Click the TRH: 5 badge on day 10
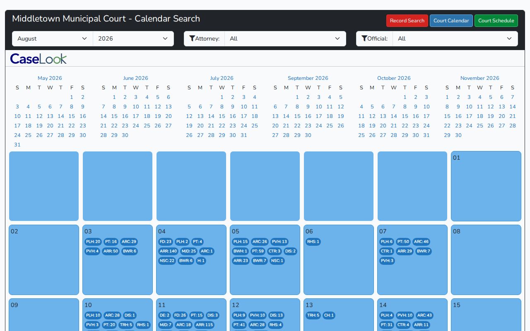Image resolution: width=530 pixels, height=331 pixels. click(x=126, y=325)
